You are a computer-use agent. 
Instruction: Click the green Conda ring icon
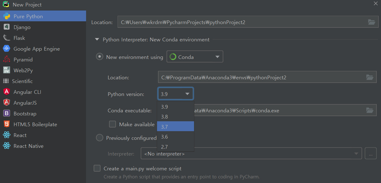click(173, 57)
